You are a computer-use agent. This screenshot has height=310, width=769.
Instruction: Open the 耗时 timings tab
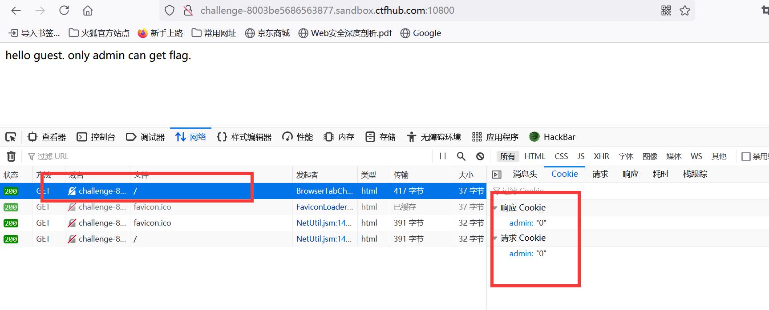(660, 174)
